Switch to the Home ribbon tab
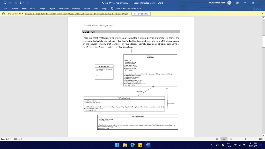Image resolution: width=265 pixels, height=149 pixels. tap(15, 9)
